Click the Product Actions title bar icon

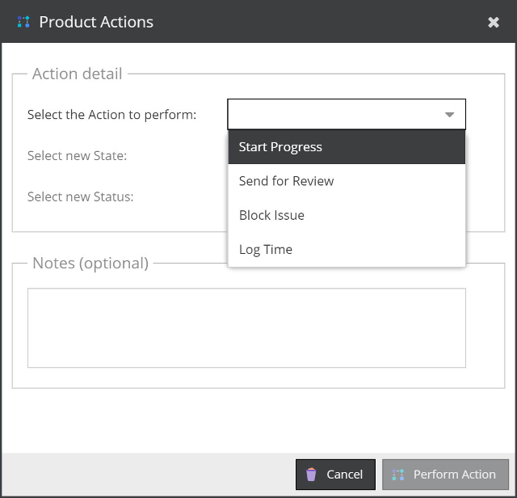[23, 22]
